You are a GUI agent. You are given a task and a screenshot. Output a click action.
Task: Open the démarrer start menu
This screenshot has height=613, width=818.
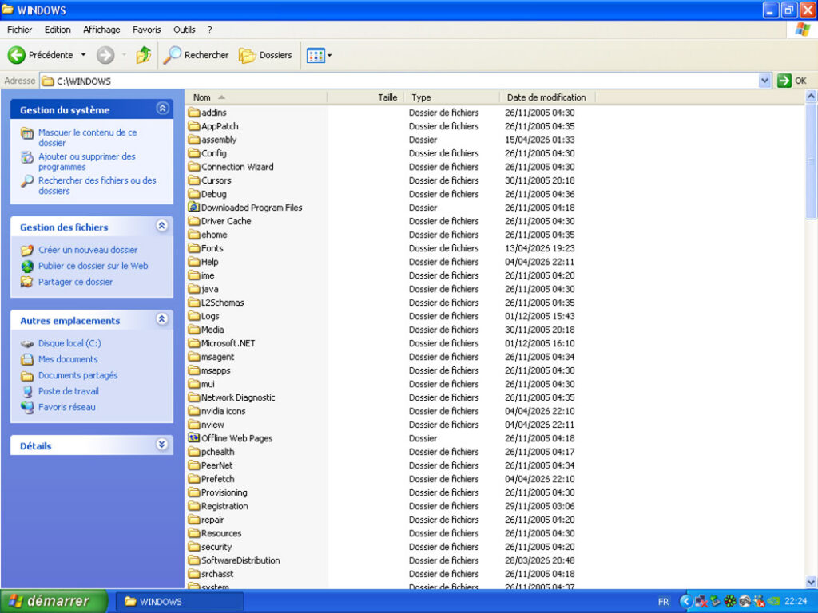pos(54,602)
